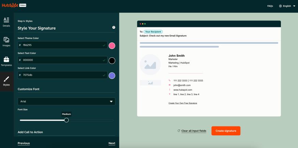298x148 pixels.
Task: Click the help question mark icon
Action: [x=114, y=27]
